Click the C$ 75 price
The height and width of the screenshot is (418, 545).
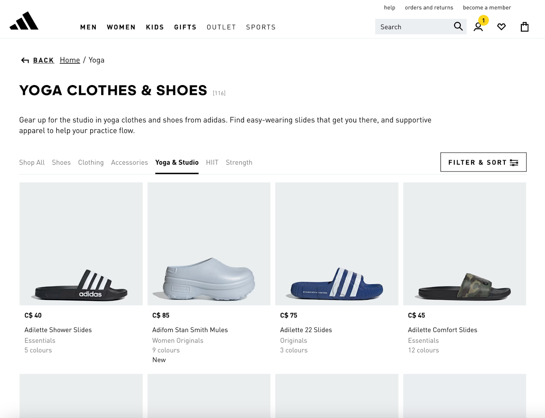pyautogui.click(x=289, y=315)
